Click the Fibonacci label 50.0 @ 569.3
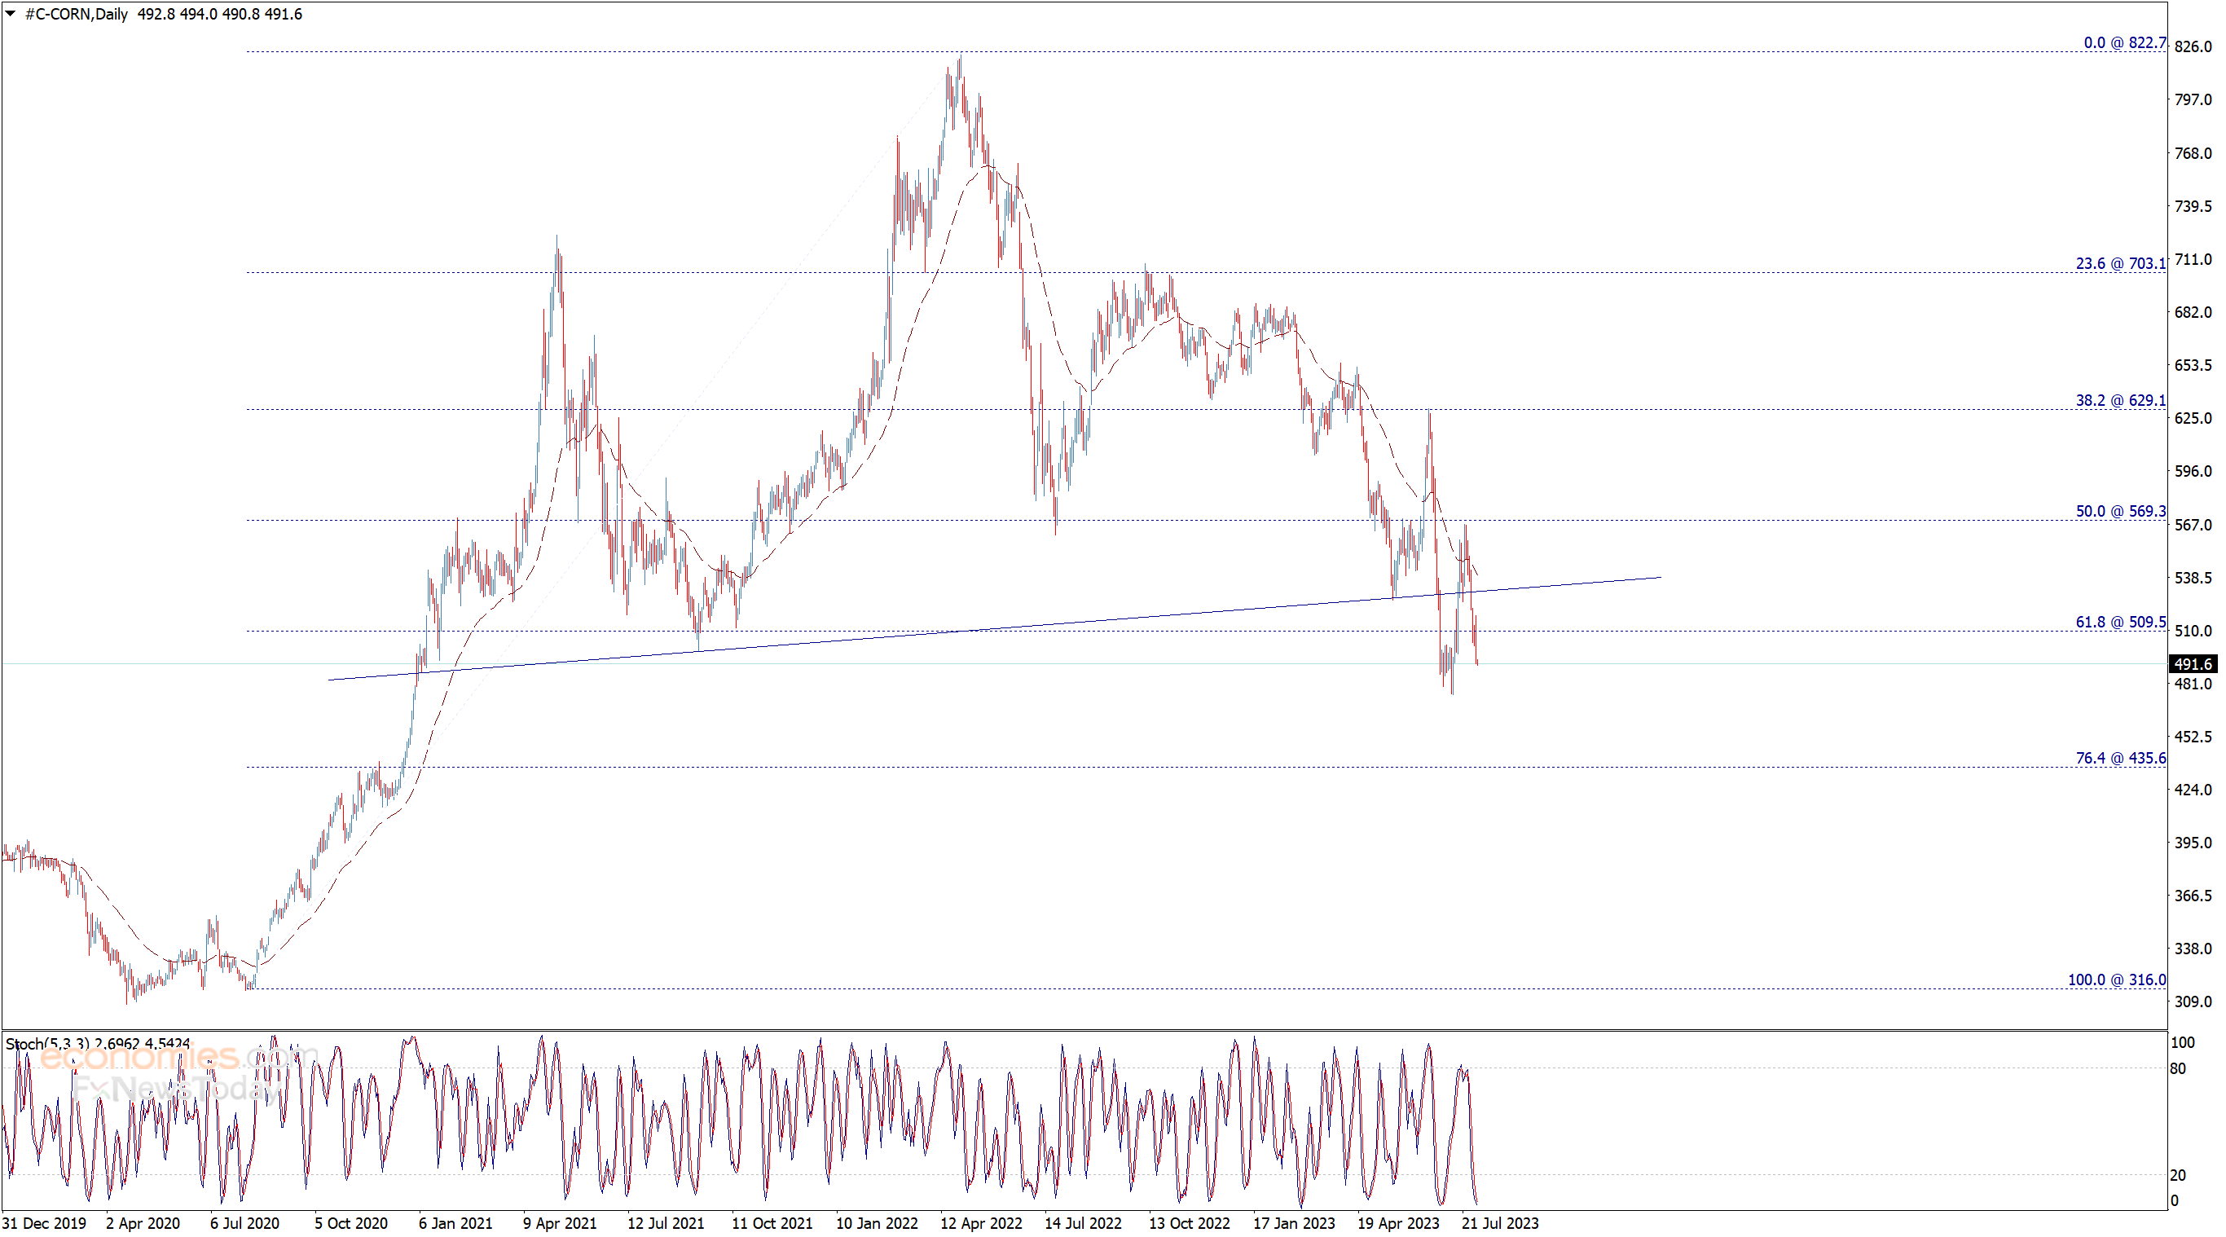The image size is (2226, 1237). pyautogui.click(x=2121, y=511)
